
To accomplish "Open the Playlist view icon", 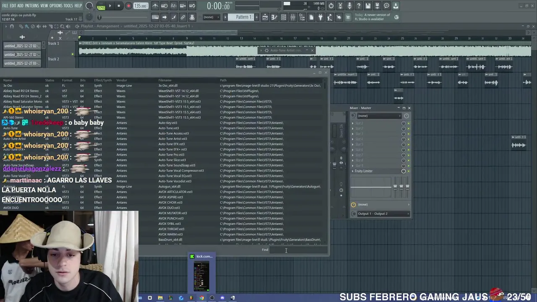I will [265, 17].
